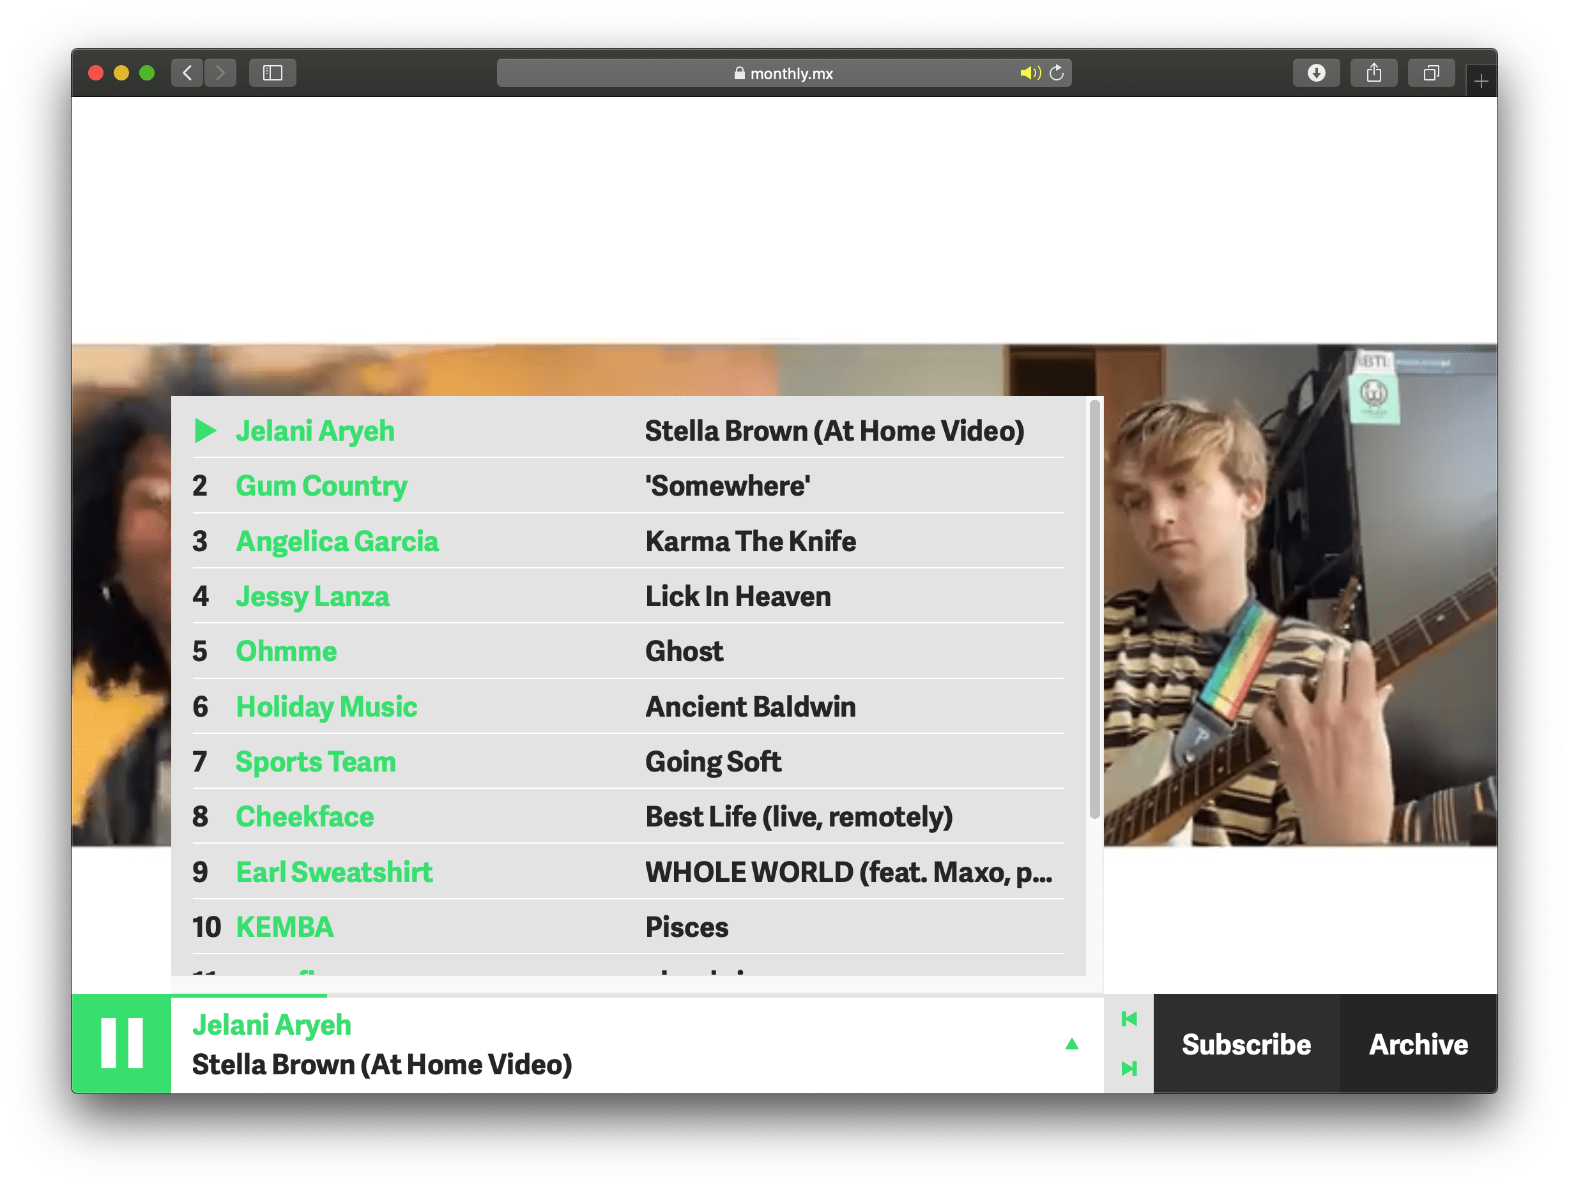The width and height of the screenshot is (1569, 1188).
Task: Play Ohmme track
Action: coord(628,651)
